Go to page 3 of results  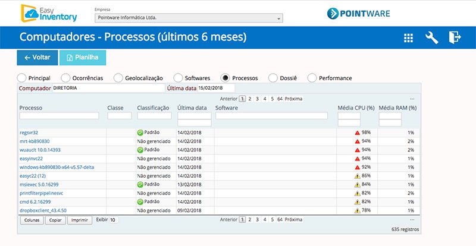pos(257,99)
